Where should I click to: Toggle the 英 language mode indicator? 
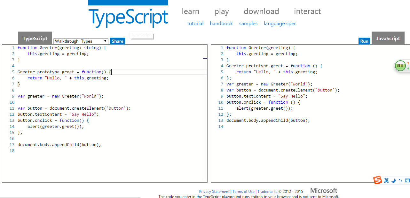click(386, 180)
